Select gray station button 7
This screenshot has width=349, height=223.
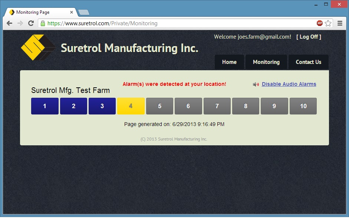tap(217, 106)
